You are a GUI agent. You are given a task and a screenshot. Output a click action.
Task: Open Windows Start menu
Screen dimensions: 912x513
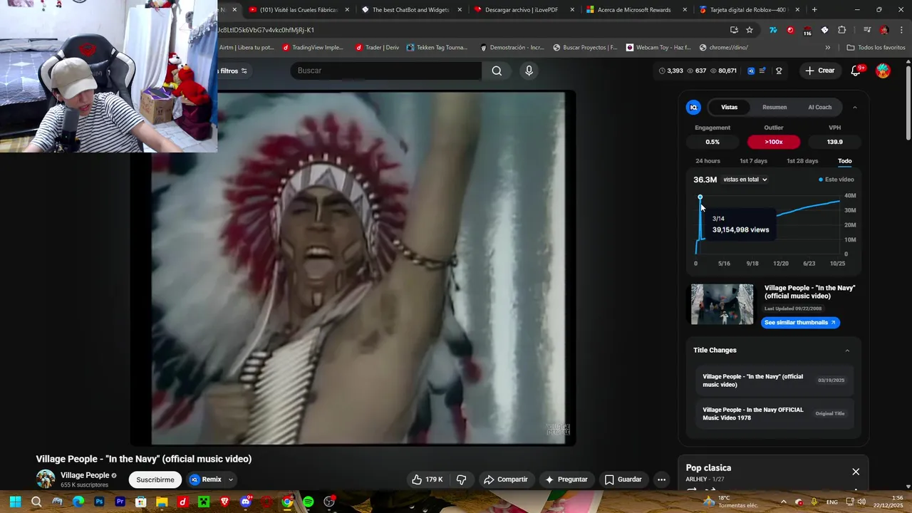[15, 502]
